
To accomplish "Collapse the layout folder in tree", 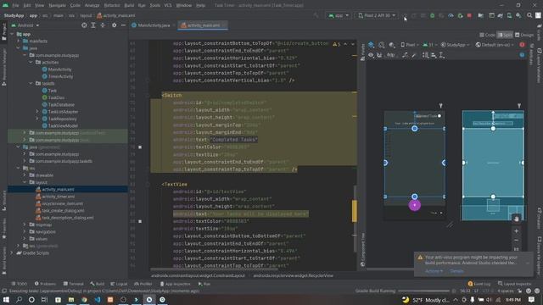I will coord(25,182).
